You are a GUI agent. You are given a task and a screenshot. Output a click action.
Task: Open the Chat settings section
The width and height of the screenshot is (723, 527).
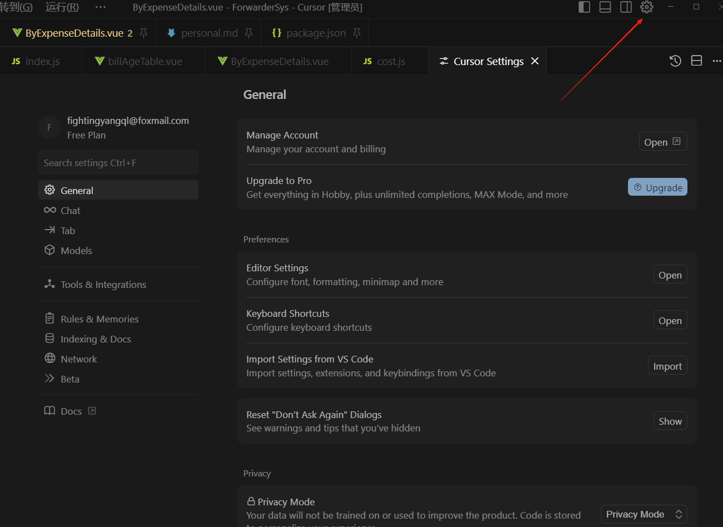[118, 210]
